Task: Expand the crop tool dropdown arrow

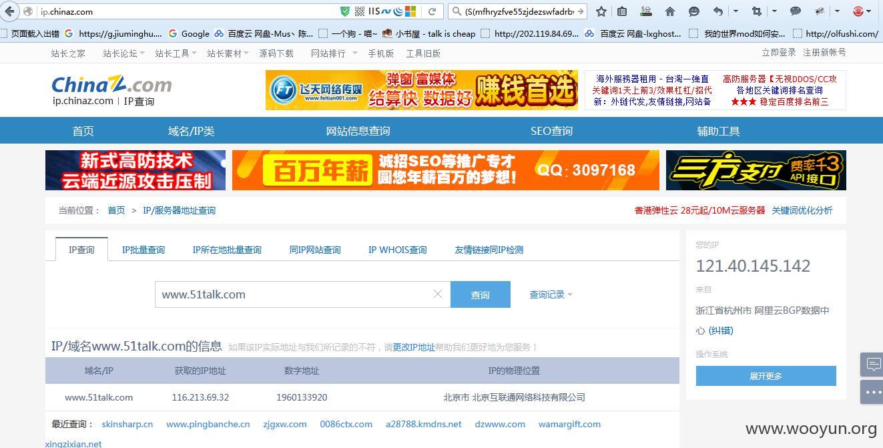Action: click(x=774, y=11)
